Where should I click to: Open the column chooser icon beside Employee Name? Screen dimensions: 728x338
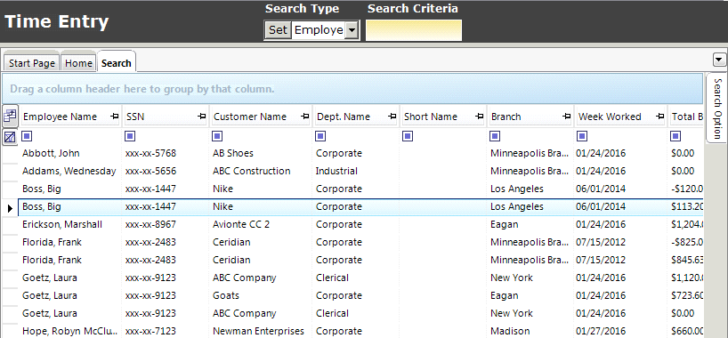(10, 116)
